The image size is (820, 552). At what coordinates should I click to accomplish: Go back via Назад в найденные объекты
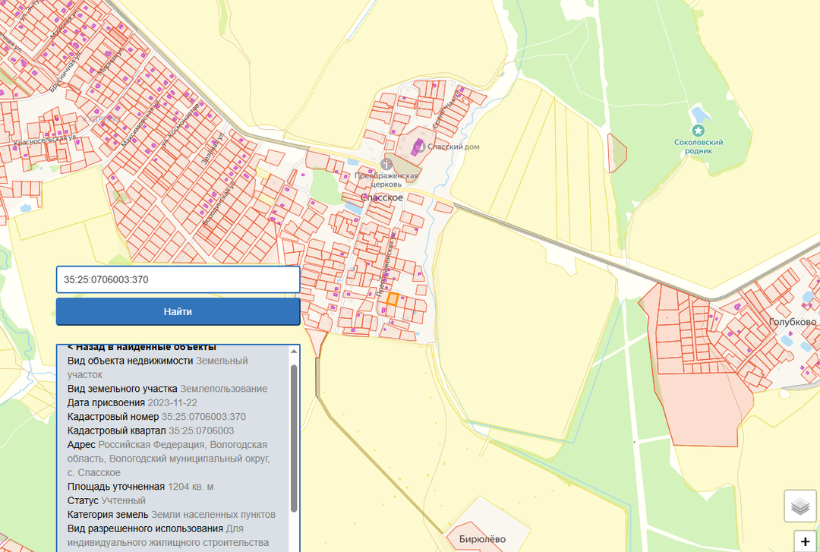click(141, 347)
